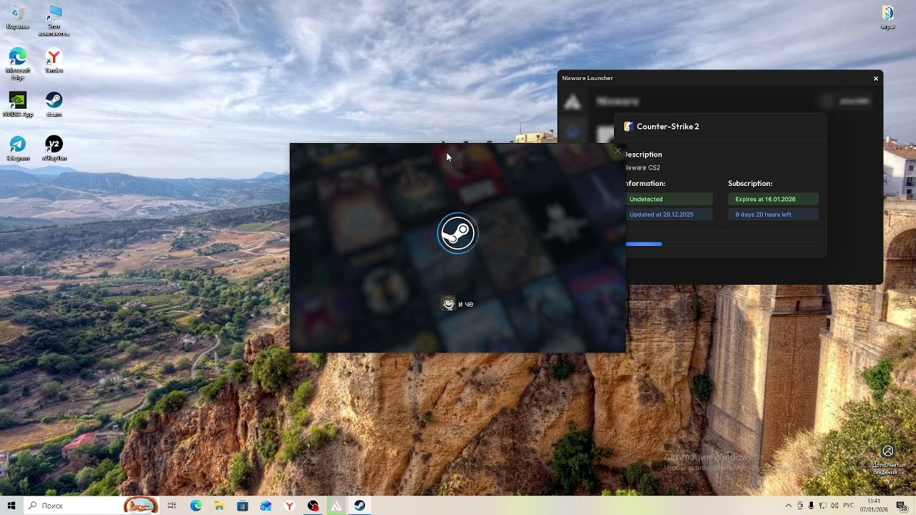Open the NVIDIA App desktop shortcut

(x=17, y=104)
